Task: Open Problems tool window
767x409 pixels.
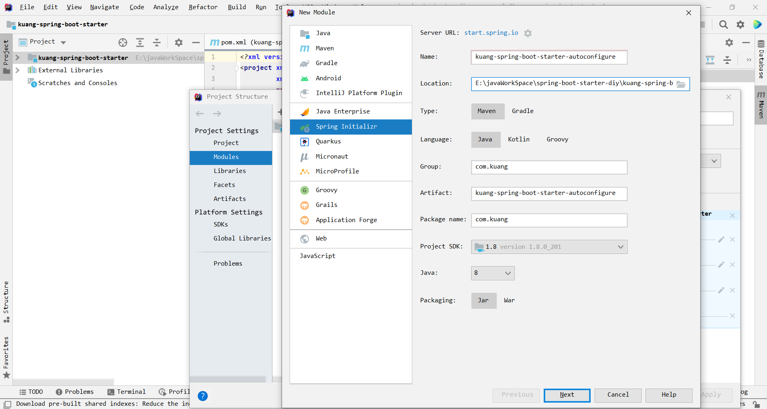Action: tap(75, 392)
